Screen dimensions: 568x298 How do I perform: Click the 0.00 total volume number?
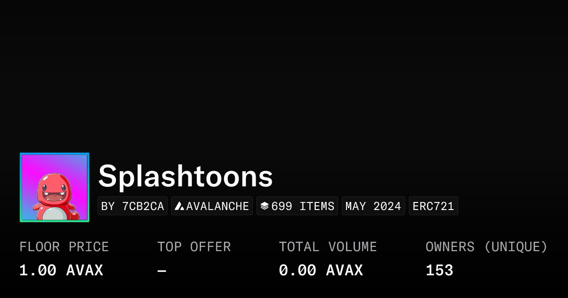point(297,271)
